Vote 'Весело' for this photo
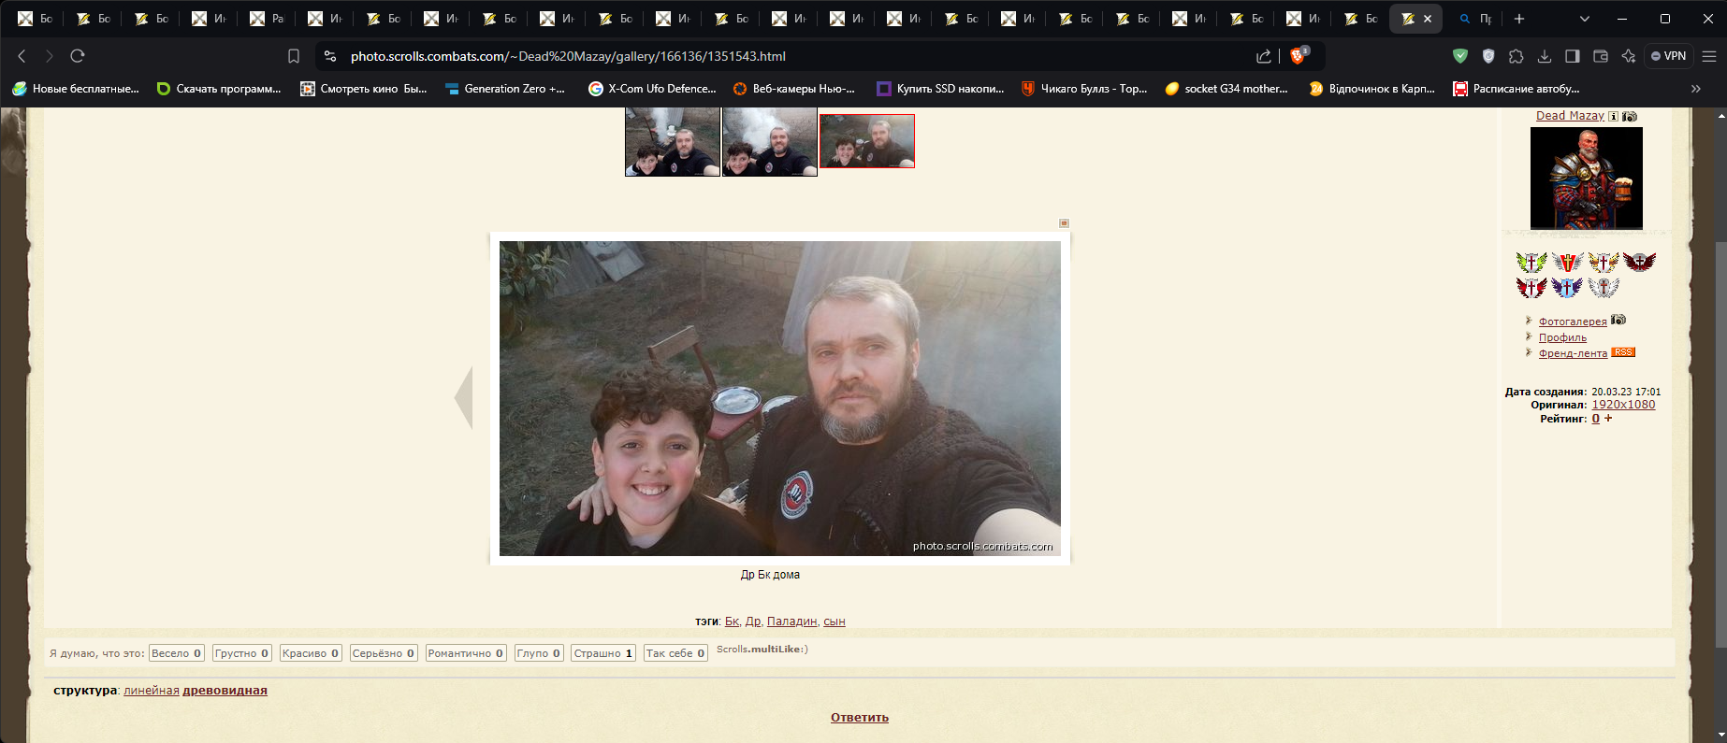Screen dimensions: 1727x743 pos(177,653)
